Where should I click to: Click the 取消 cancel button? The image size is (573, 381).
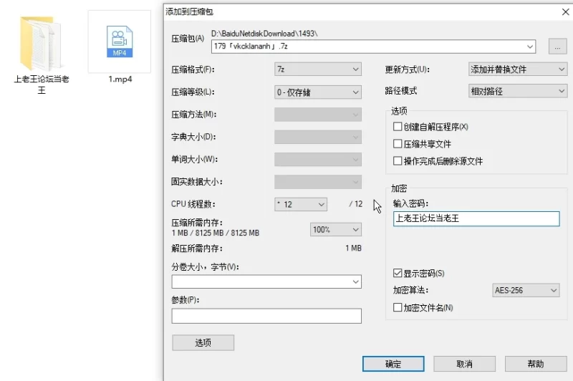click(x=464, y=364)
